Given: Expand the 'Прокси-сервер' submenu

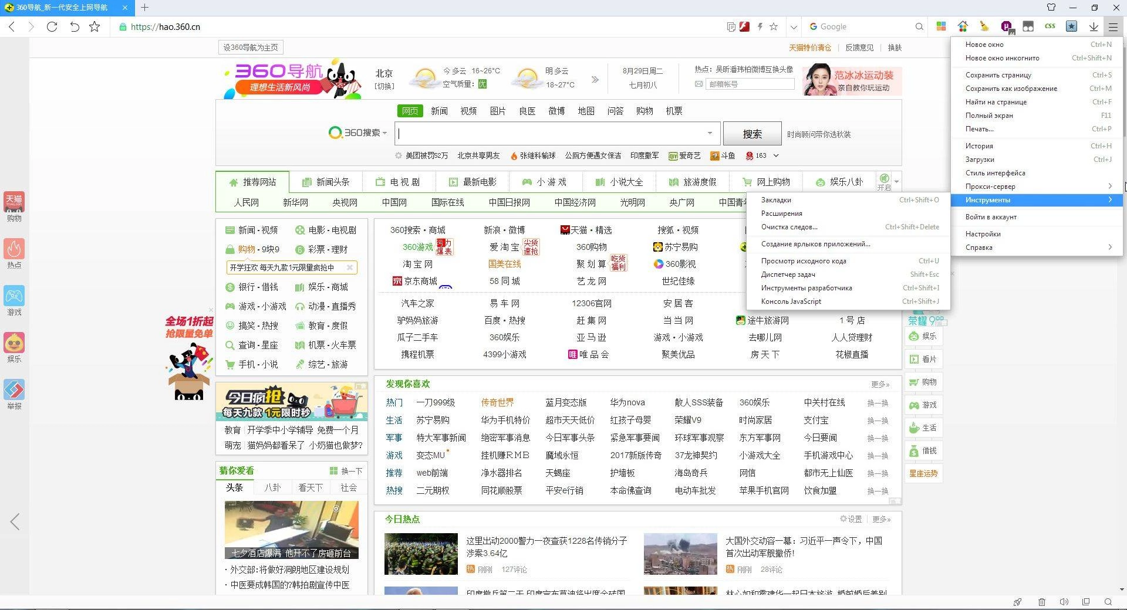Looking at the screenshot, I should [x=1037, y=187].
